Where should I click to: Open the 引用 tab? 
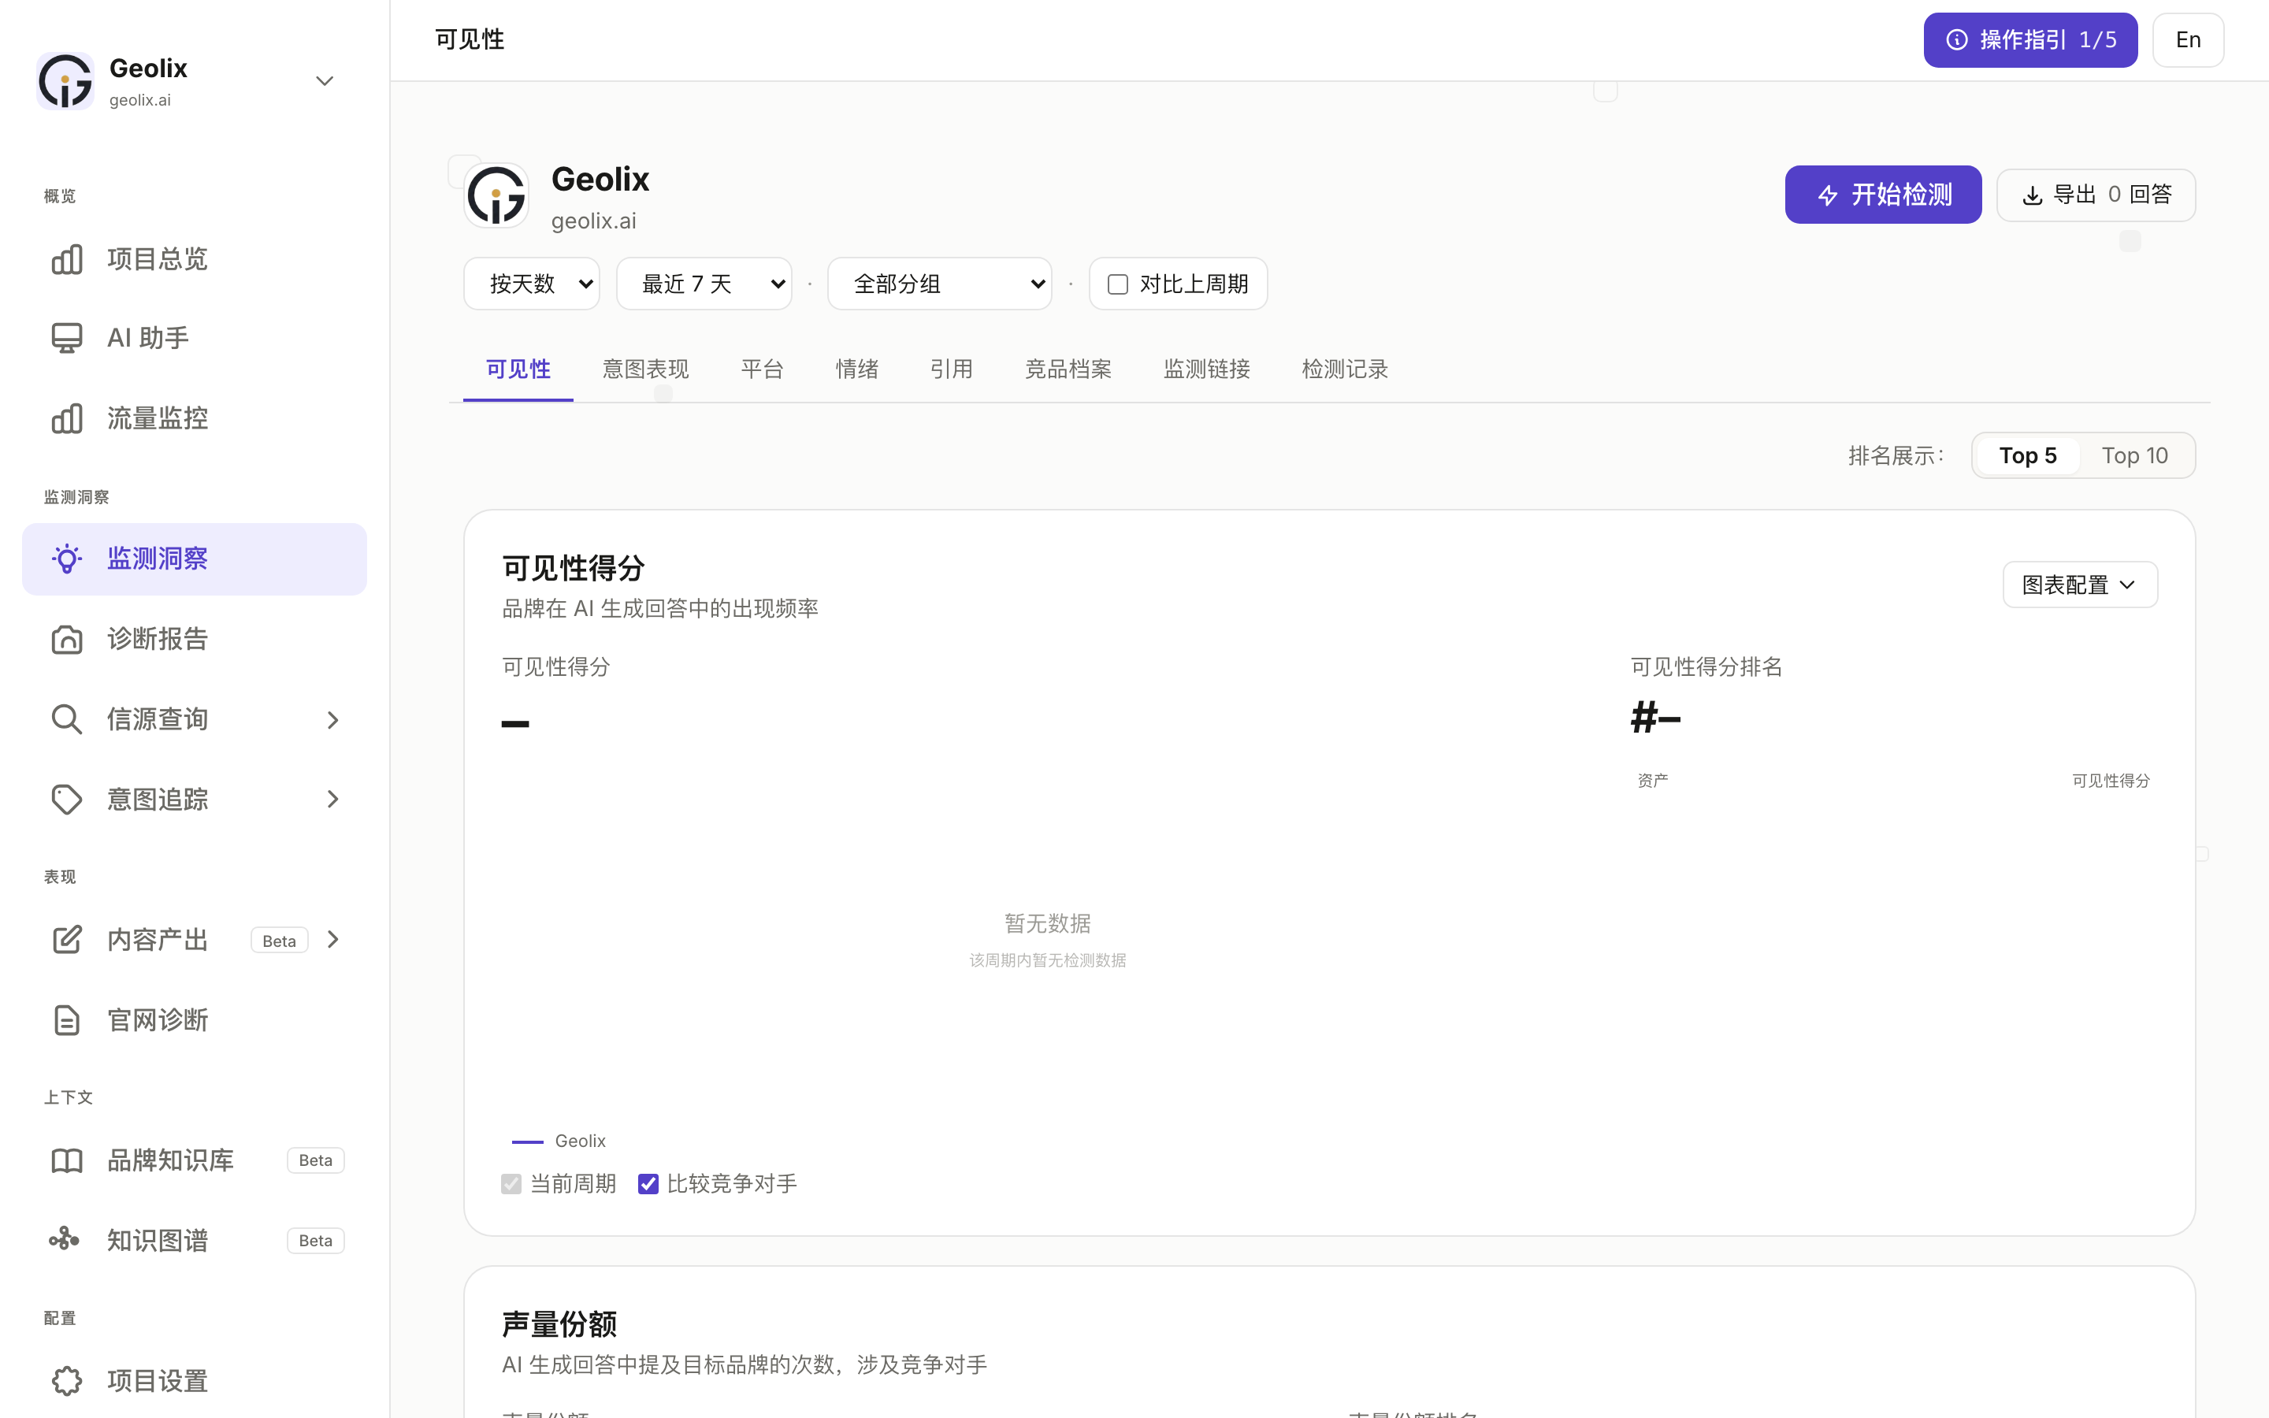click(x=951, y=369)
